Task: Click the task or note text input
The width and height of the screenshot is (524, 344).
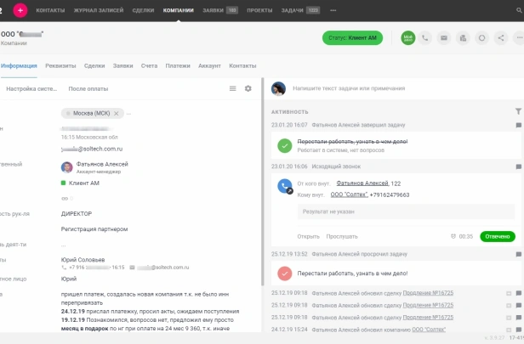Action: [391, 88]
